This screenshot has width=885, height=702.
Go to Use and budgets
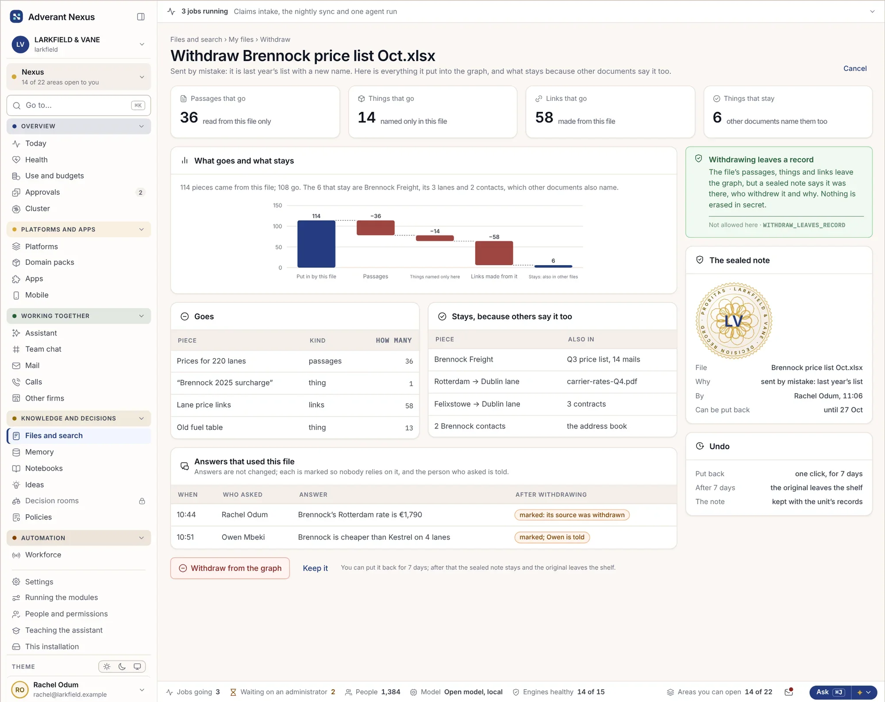pos(79,176)
